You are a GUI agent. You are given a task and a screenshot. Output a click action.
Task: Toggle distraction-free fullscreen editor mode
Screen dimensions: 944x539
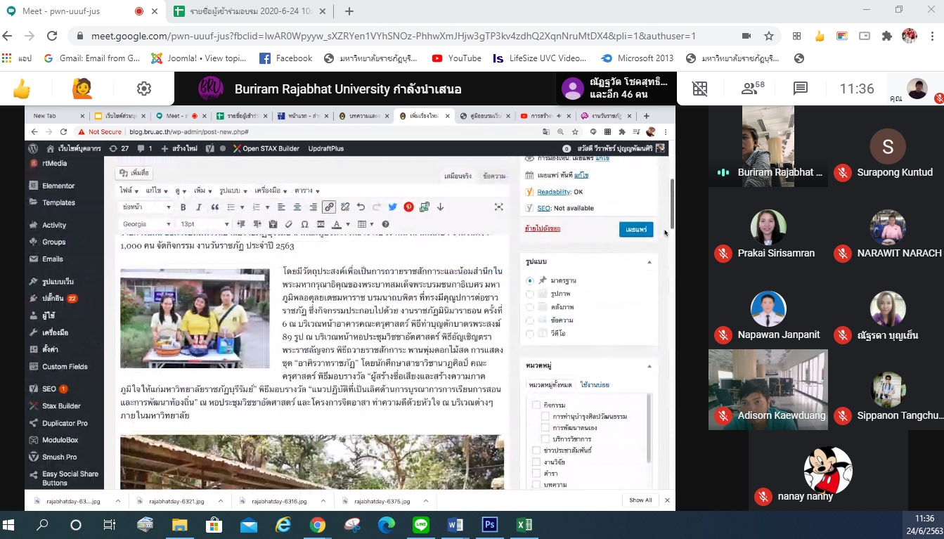(x=499, y=207)
